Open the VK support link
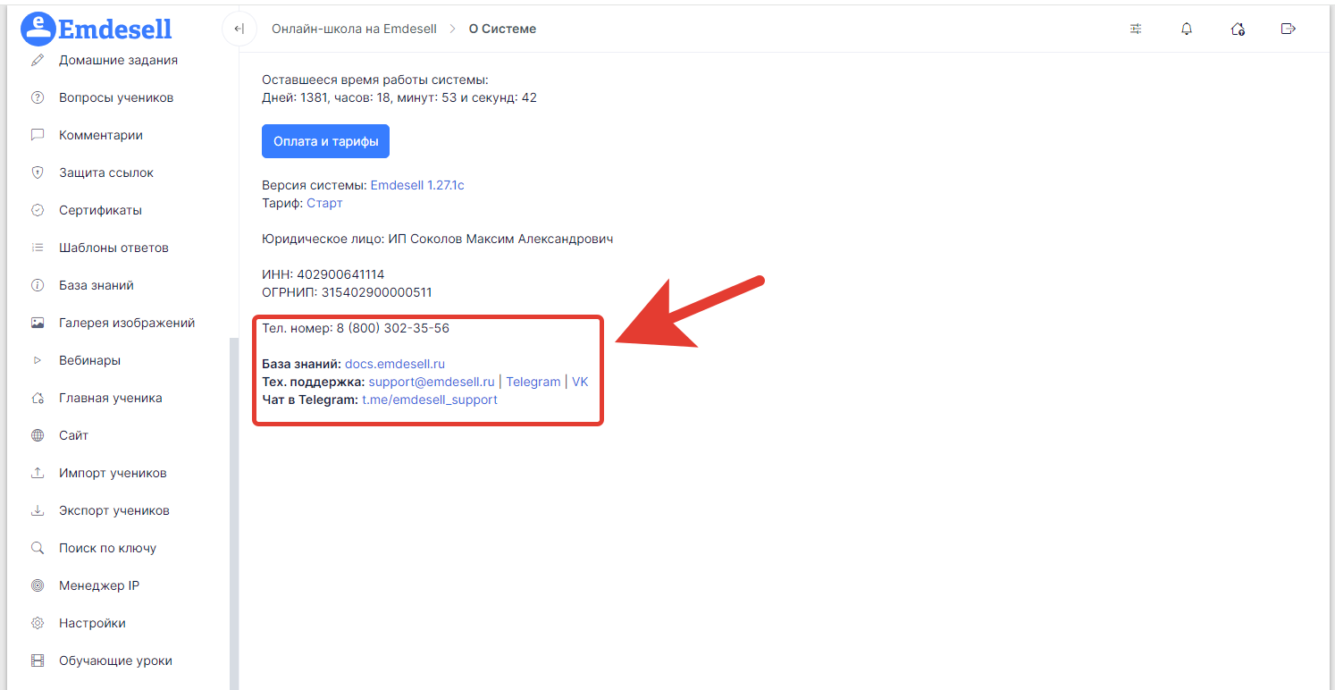1335x690 pixels. click(580, 383)
